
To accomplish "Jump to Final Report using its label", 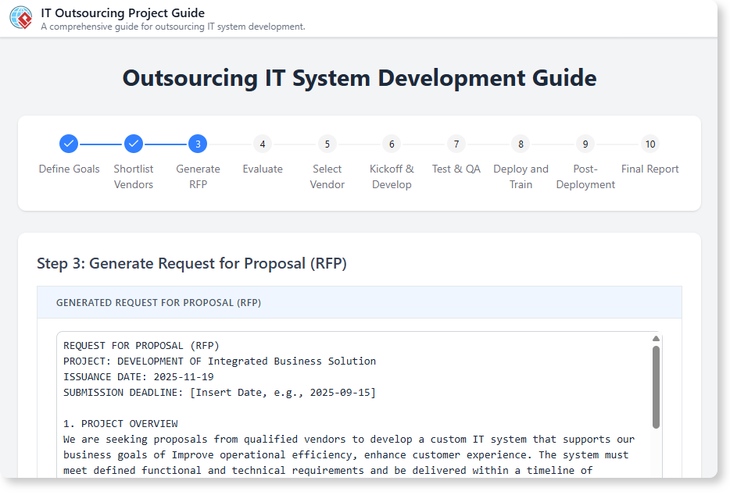I will (649, 169).
